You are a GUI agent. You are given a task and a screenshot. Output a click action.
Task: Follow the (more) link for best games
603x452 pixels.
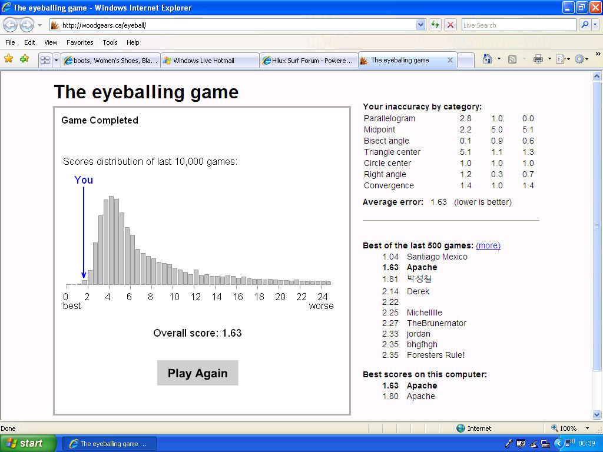(488, 245)
